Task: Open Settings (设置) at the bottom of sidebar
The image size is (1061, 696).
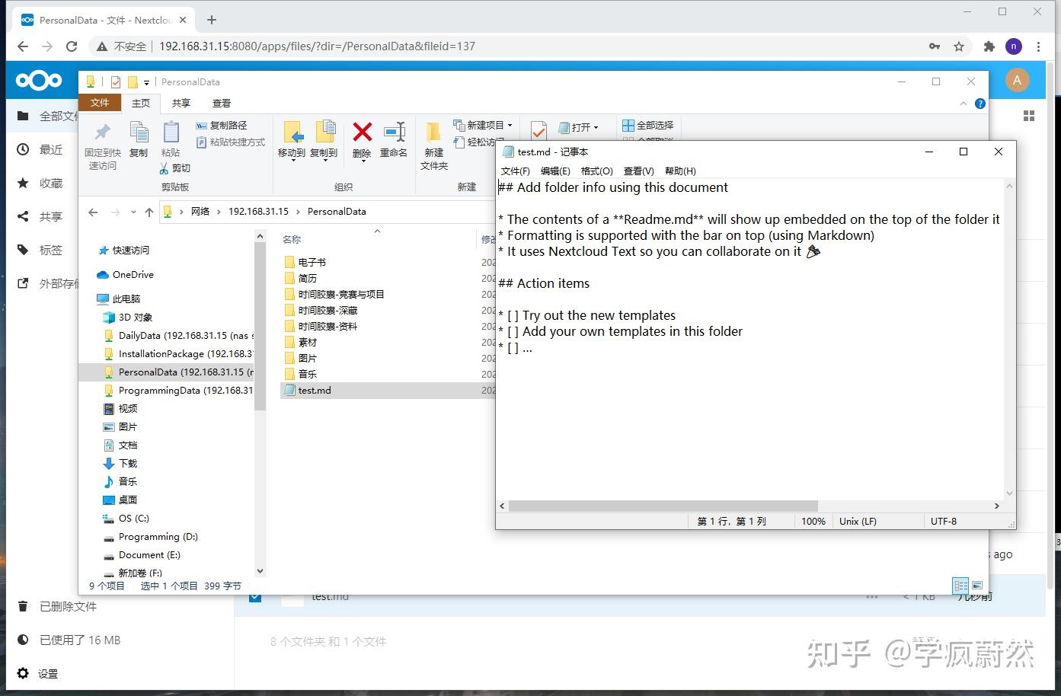Action: (x=47, y=673)
